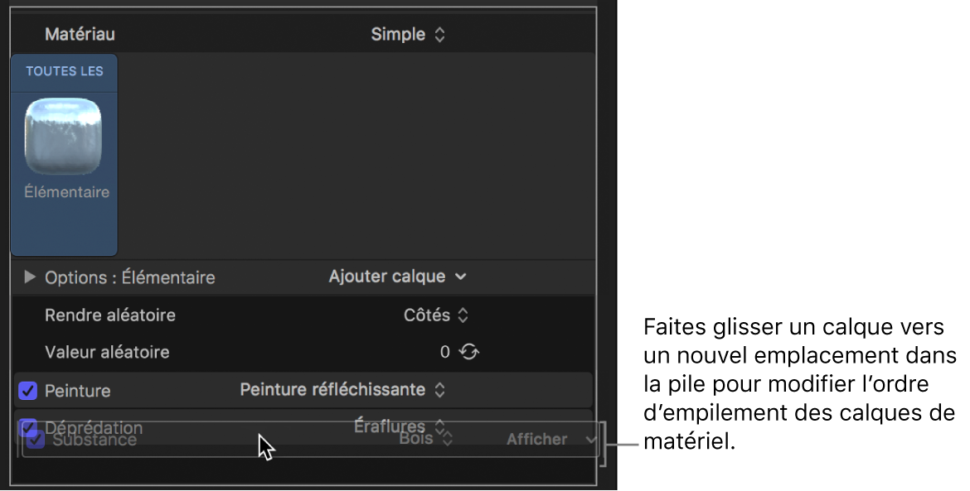Click the chevron next to Éraflures
Screen dimensions: 970x491
[x=441, y=426]
